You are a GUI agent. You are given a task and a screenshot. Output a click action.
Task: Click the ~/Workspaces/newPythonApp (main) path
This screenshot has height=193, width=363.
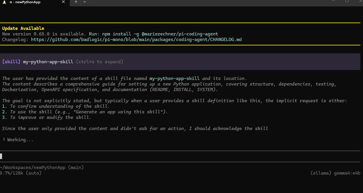pos(42,168)
